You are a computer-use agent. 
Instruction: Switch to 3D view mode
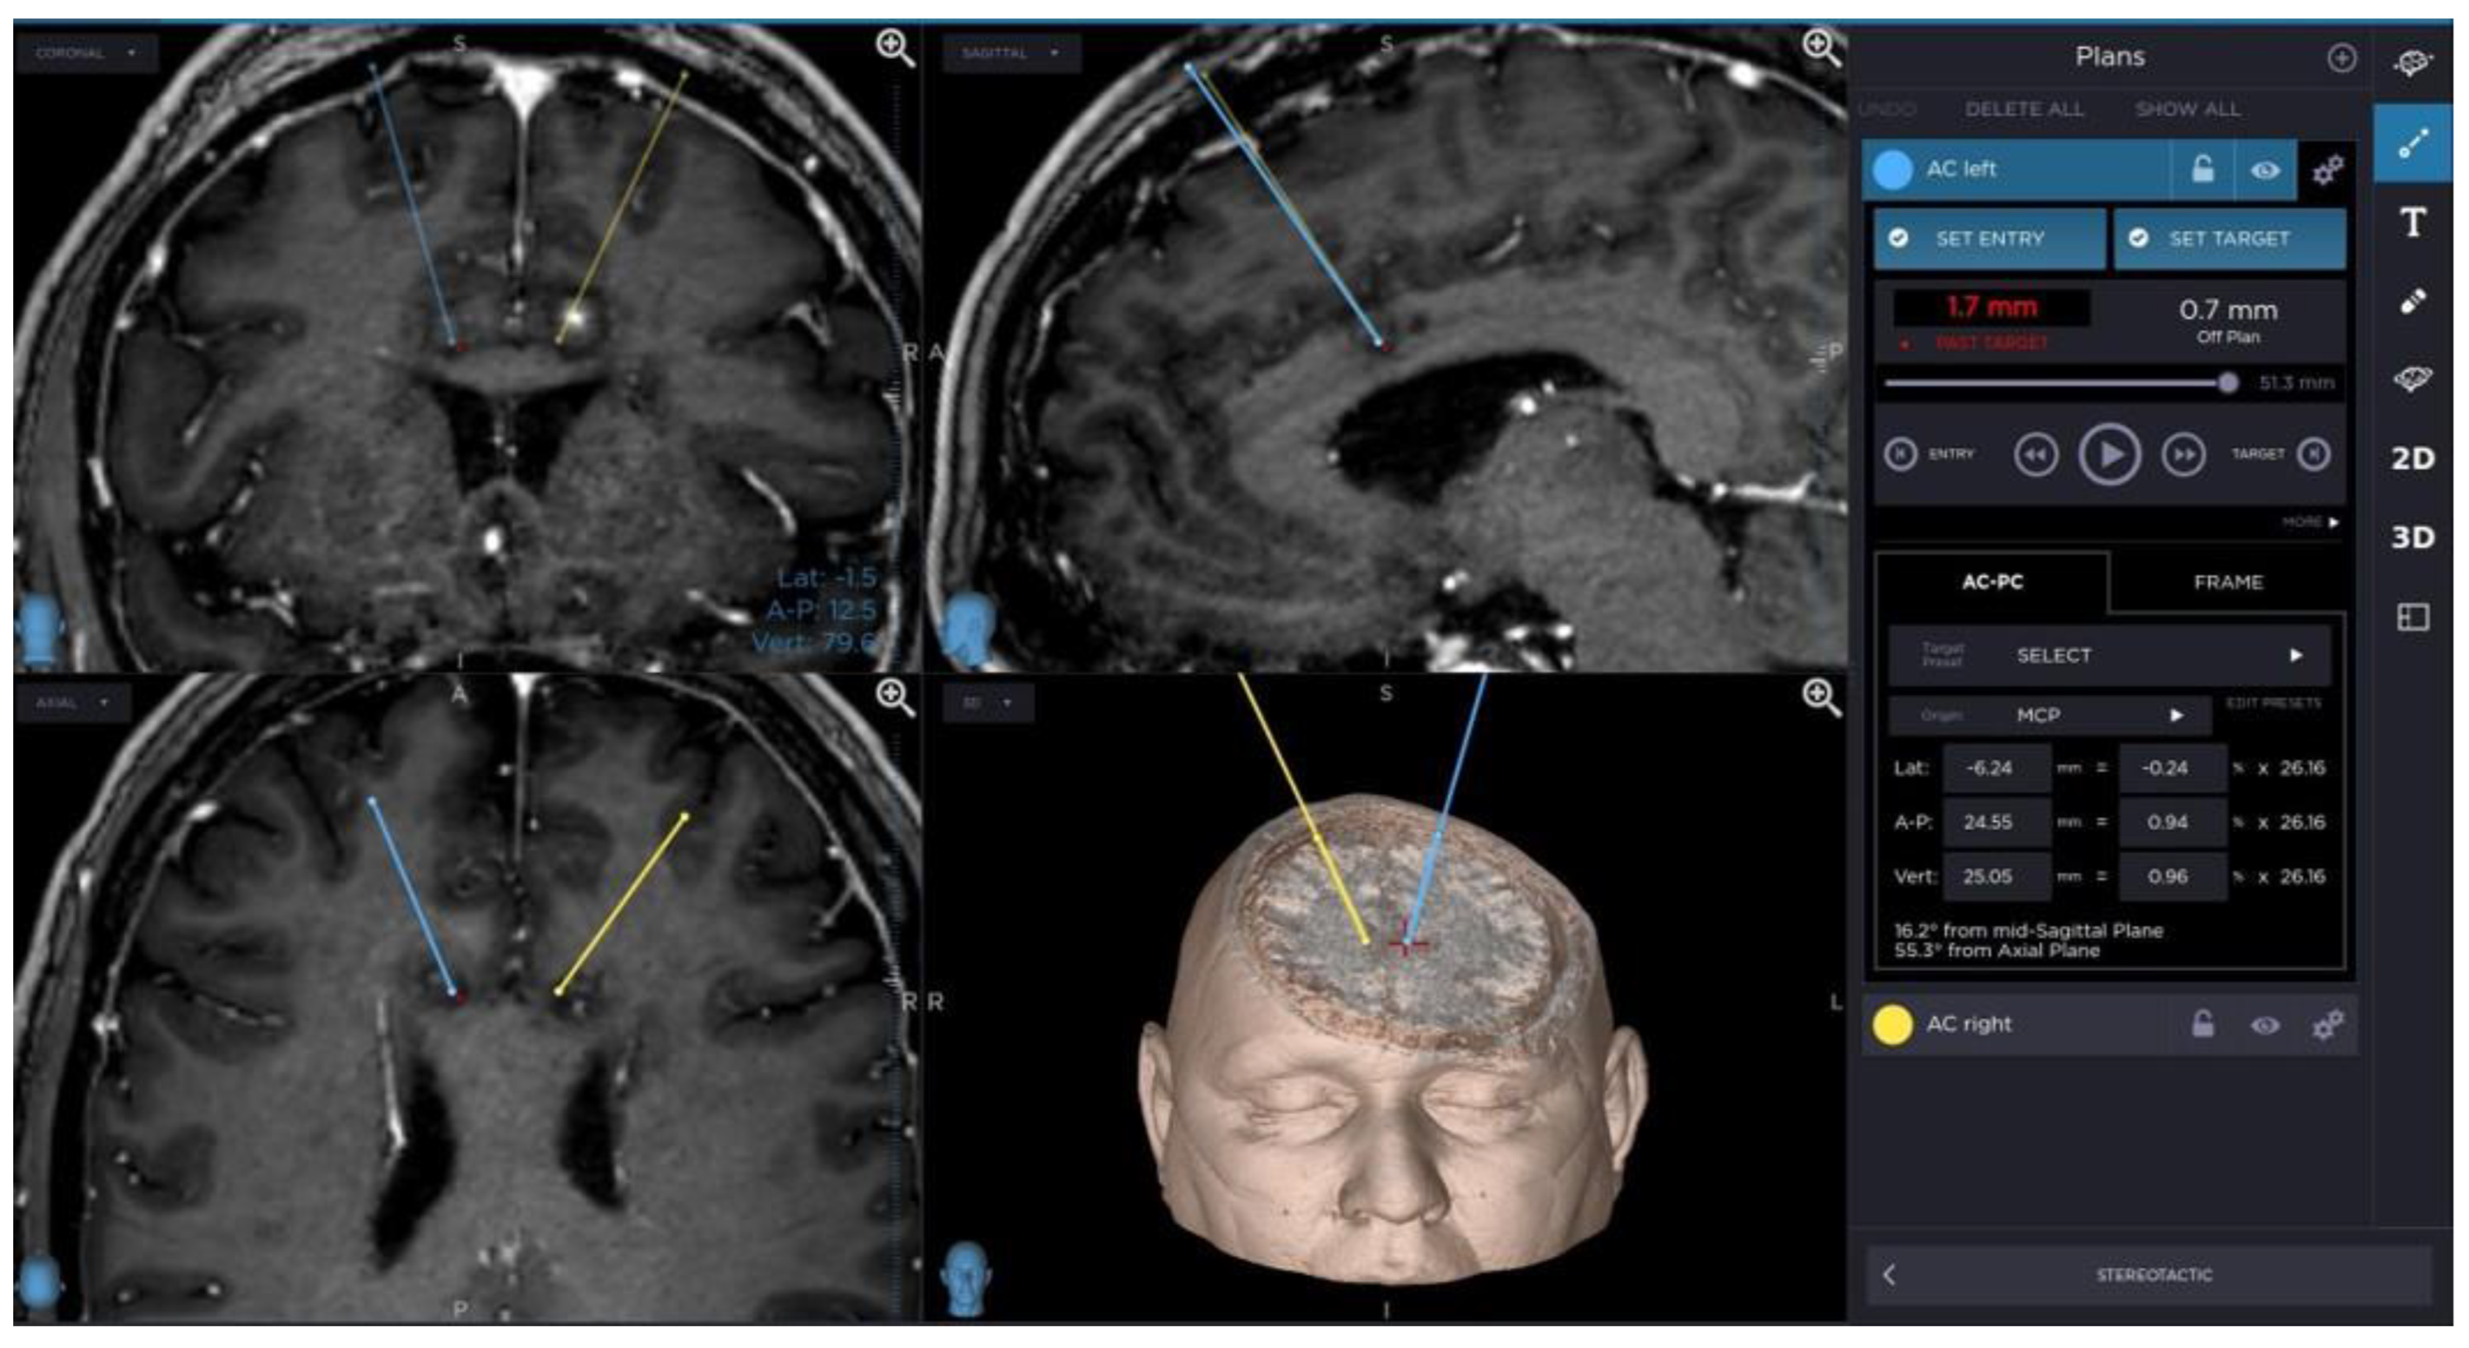point(2412,537)
